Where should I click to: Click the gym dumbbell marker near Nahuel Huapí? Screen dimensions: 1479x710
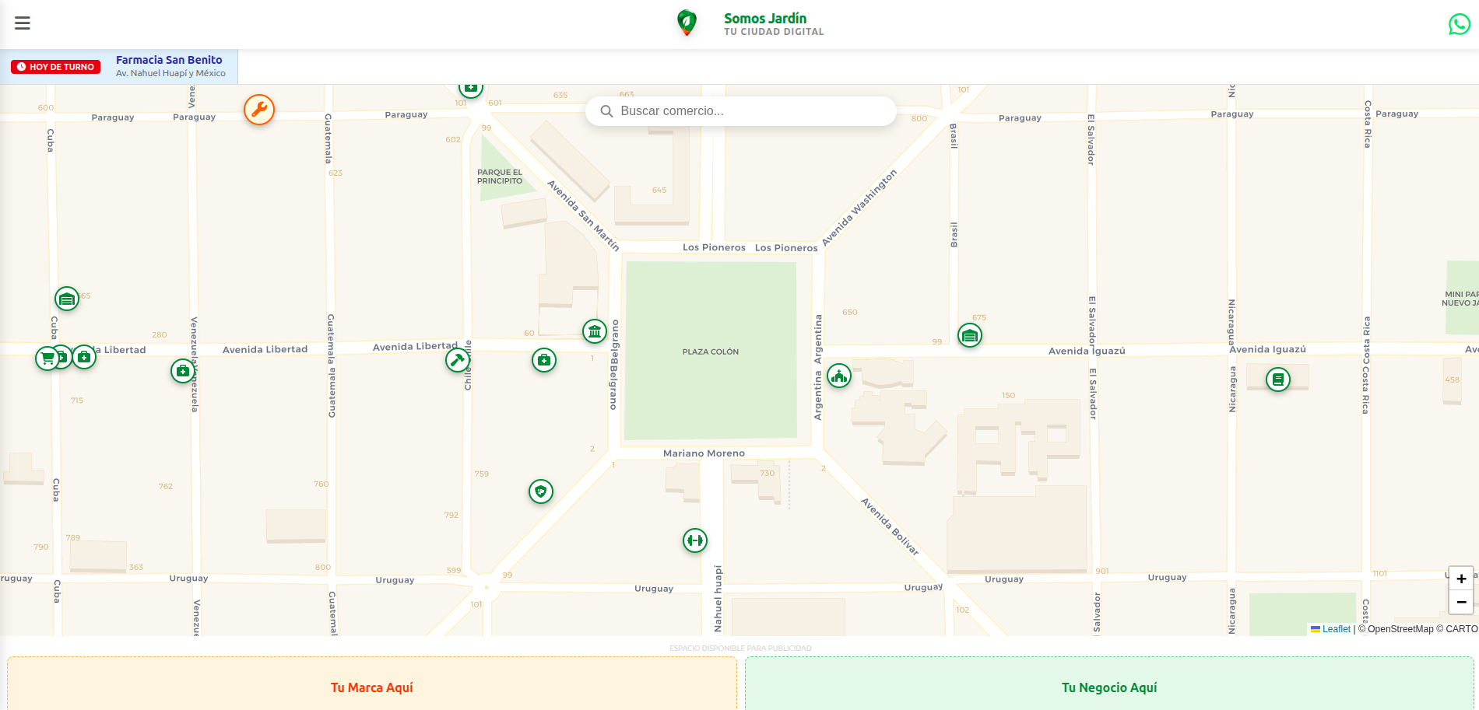[694, 539]
